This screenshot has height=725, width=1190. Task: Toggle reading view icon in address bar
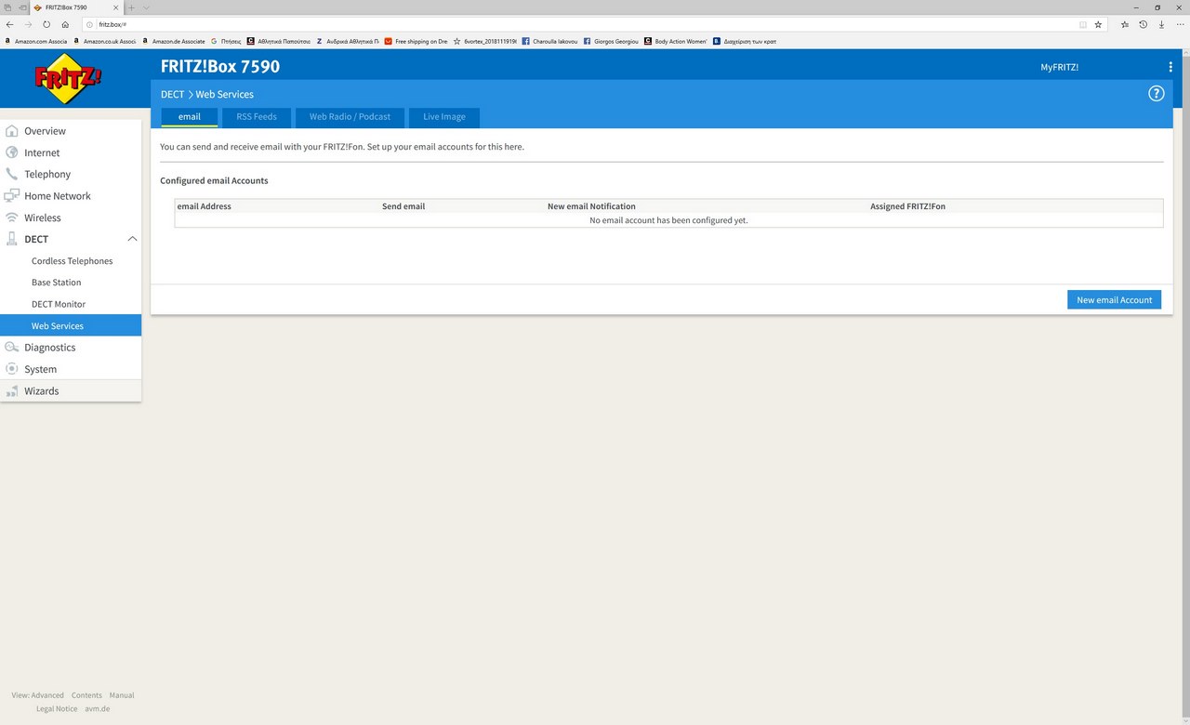pos(1083,24)
